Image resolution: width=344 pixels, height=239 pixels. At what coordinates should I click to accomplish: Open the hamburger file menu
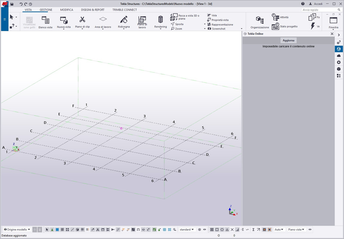pos(5,19)
